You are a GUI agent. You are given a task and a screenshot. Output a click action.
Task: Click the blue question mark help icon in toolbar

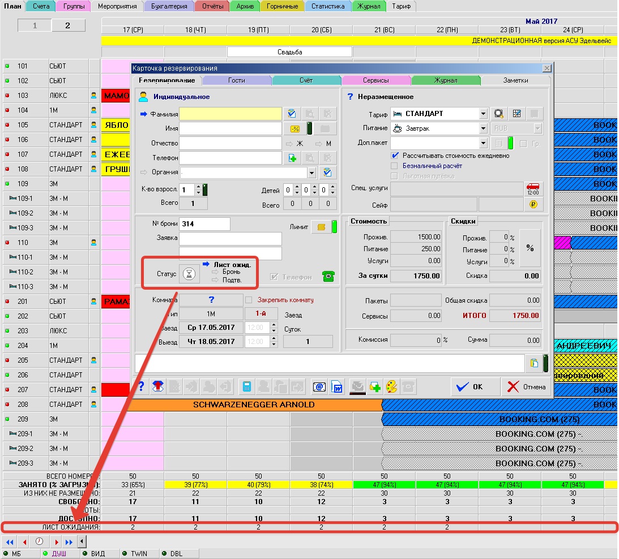141,386
